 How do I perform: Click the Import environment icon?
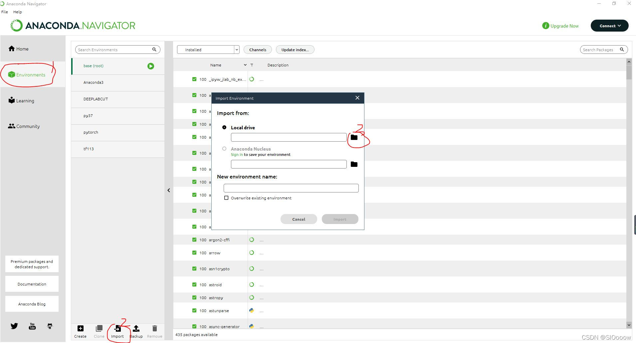pyautogui.click(x=117, y=329)
